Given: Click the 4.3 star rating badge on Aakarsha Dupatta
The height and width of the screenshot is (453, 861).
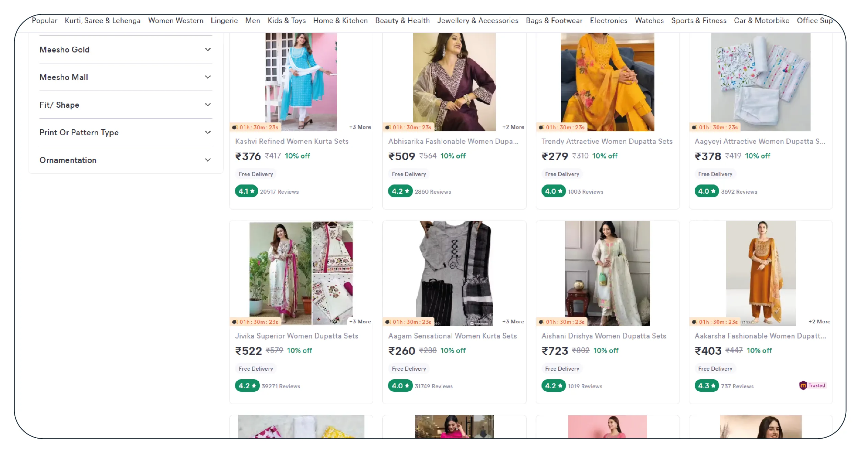Looking at the screenshot, I should click(x=706, y=386).
